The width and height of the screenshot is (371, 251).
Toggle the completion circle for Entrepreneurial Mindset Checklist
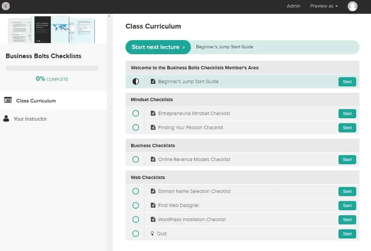[x=136, y=113]
